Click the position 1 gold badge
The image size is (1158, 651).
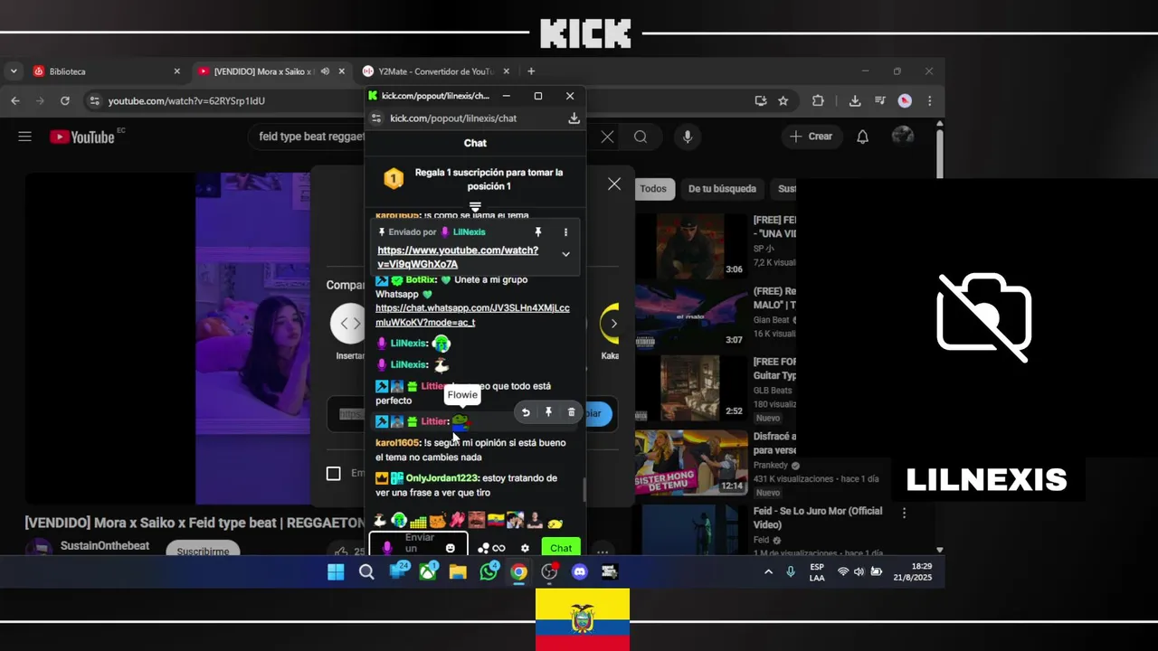tap(394, 179)
